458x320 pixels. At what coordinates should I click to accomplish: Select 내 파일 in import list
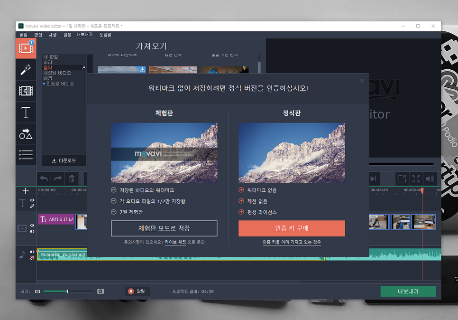[x=51, y=57]
